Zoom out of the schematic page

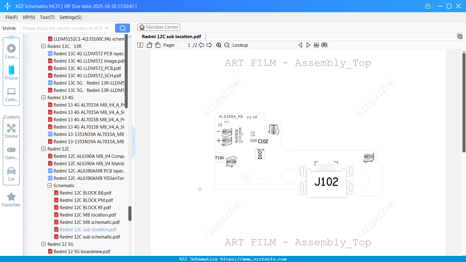pos(227,45)
